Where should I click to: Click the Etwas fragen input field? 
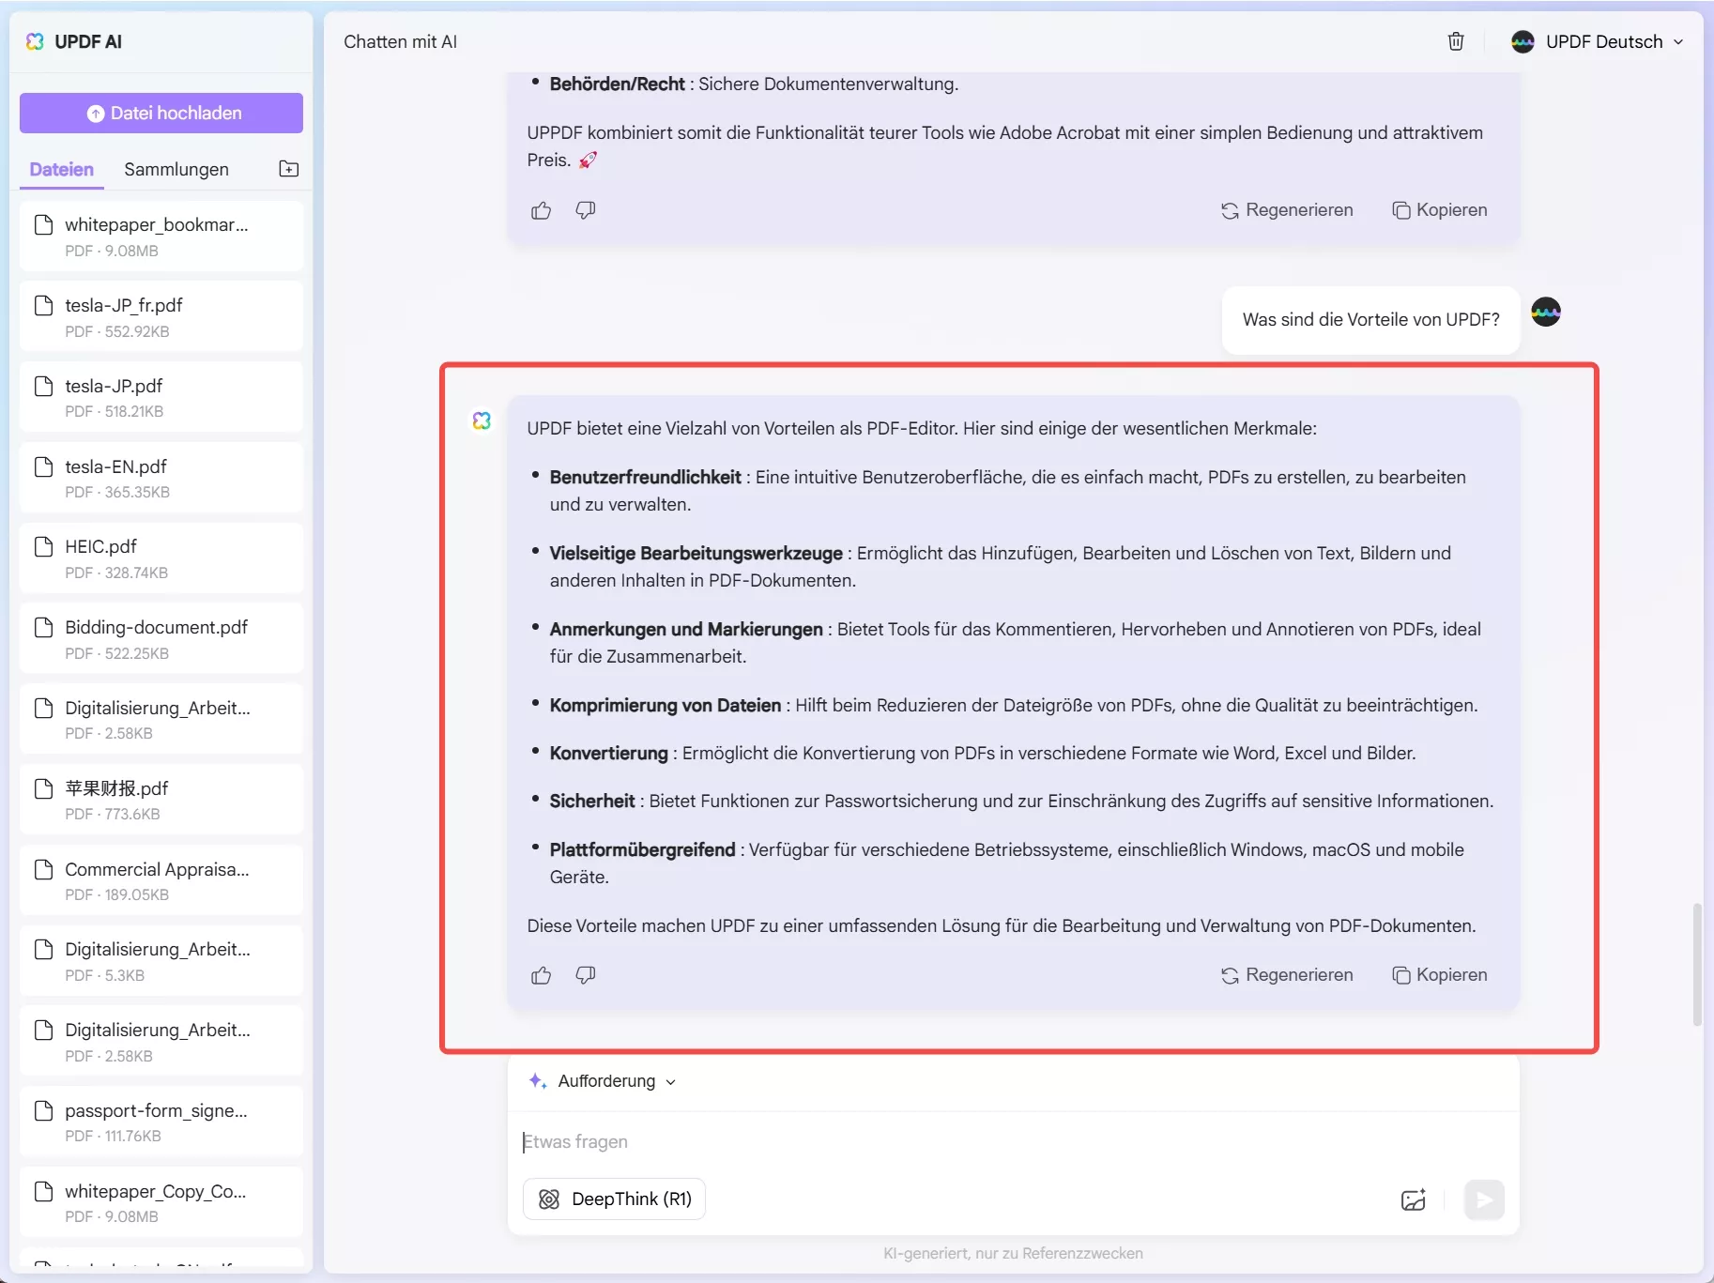1013,1141
